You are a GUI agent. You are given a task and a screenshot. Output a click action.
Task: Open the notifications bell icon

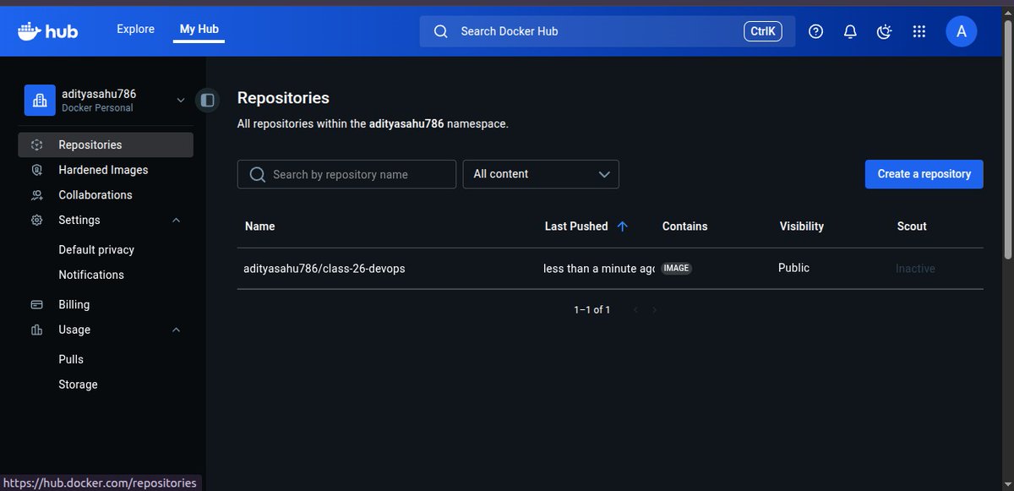pos(850,31)
